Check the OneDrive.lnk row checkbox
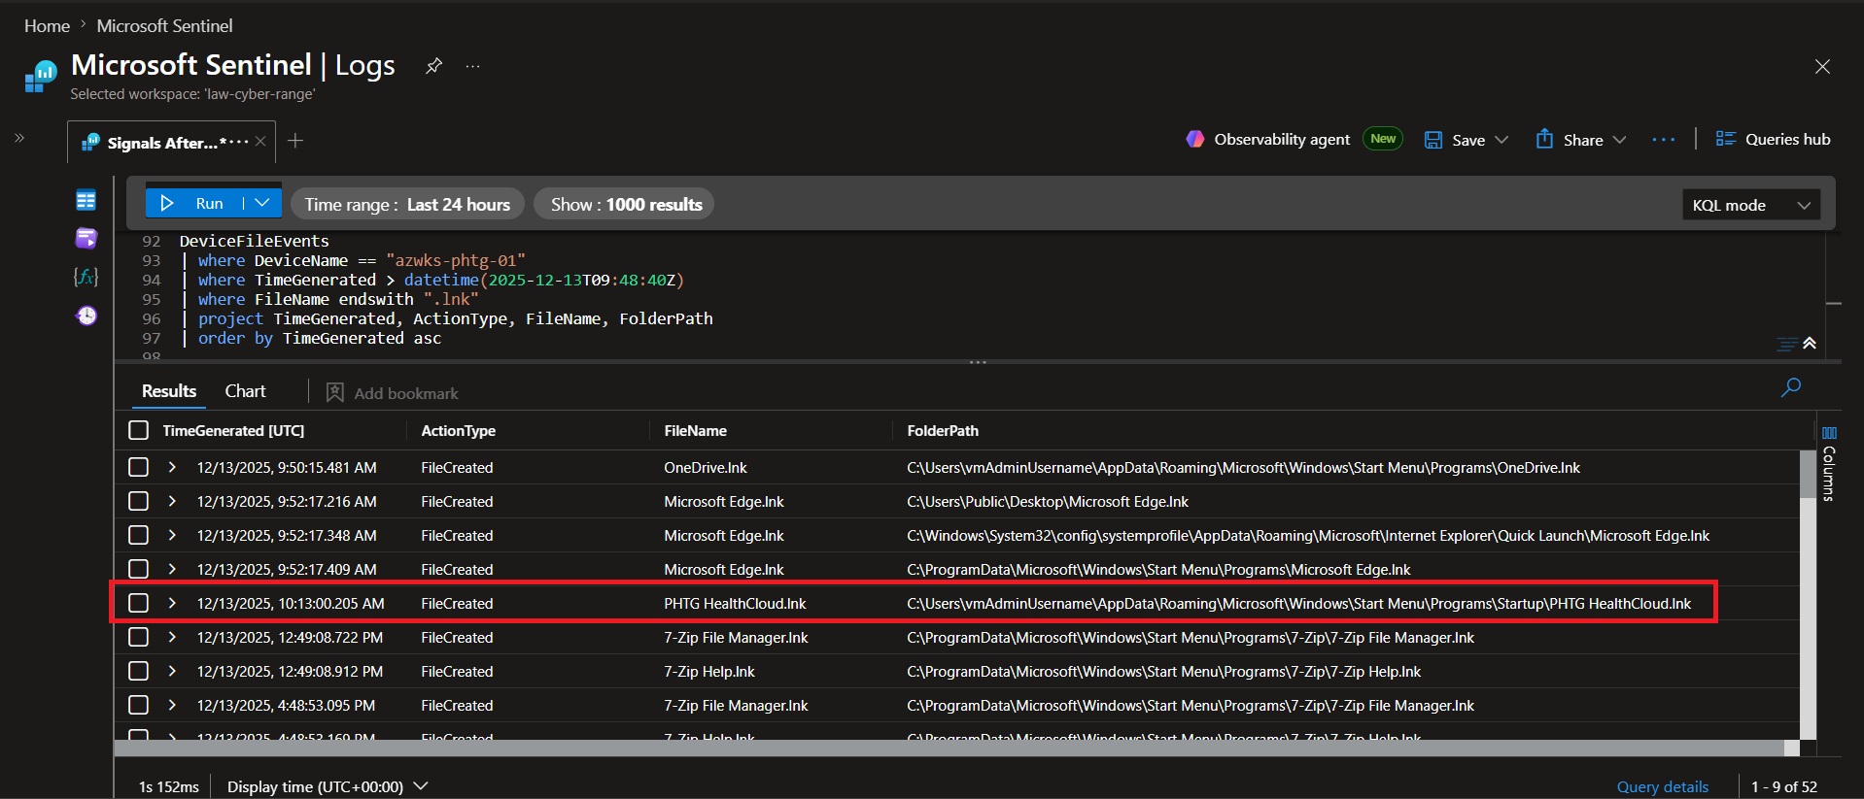Viewport: 1864px width, 799px height. pyautogui.click(x=139, y=467)
